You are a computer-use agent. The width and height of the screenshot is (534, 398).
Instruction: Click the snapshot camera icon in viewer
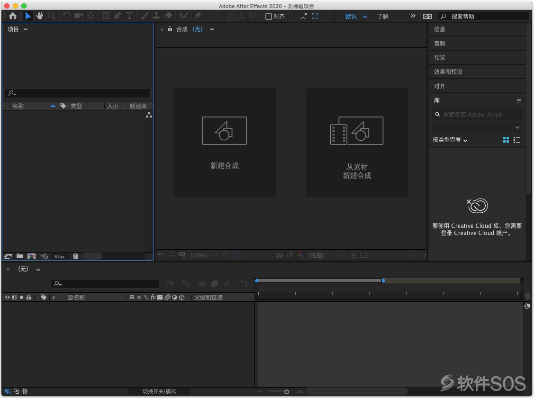tap(280, 255)
